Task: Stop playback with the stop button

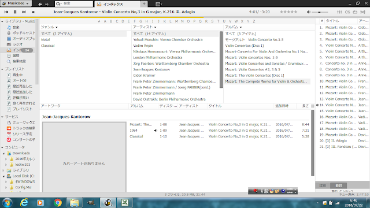Action: click(34, 12)
